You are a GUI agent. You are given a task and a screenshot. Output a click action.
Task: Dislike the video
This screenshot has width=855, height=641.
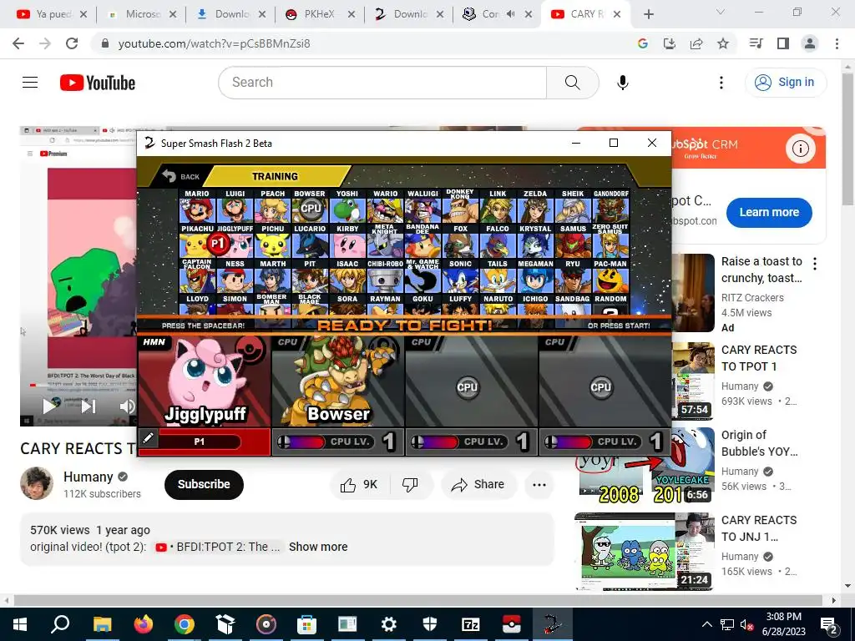click(410, 485)
